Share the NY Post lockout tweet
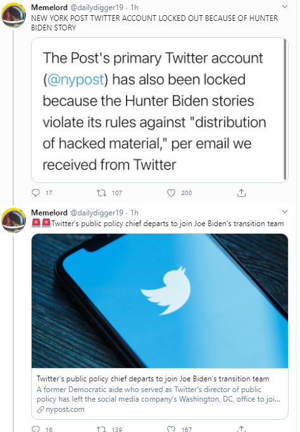This screenshot has width=300, height=432. click(x=241, y=193)
